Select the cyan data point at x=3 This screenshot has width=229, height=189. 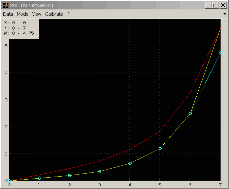[100, 172]
